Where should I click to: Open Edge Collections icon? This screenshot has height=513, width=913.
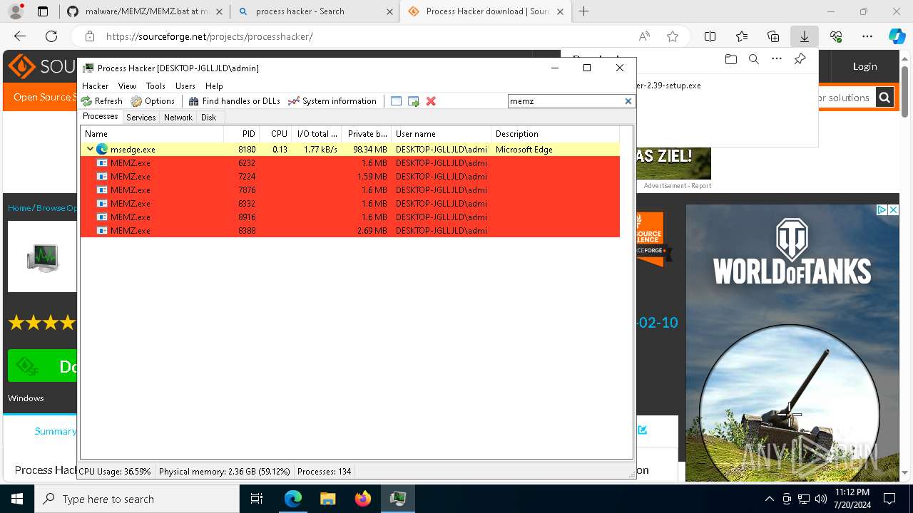(x=773, y=36)
